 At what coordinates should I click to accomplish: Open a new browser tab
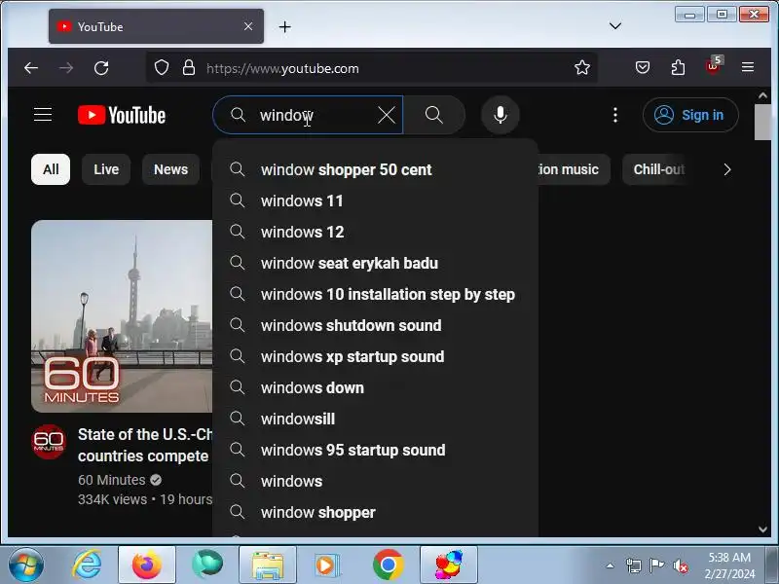pos(284,27)
